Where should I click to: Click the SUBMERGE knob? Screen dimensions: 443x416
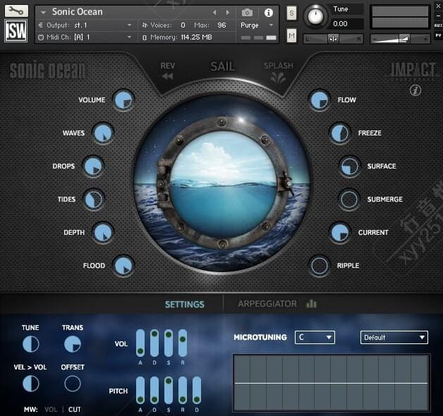coord(349,199)
